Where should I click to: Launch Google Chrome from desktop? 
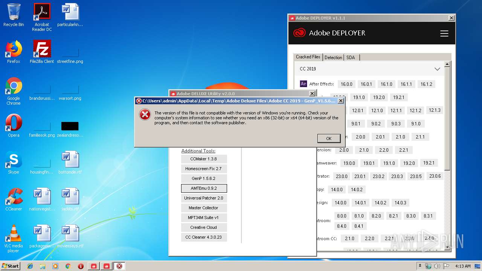pyautogui.click(x=14, y=91)
